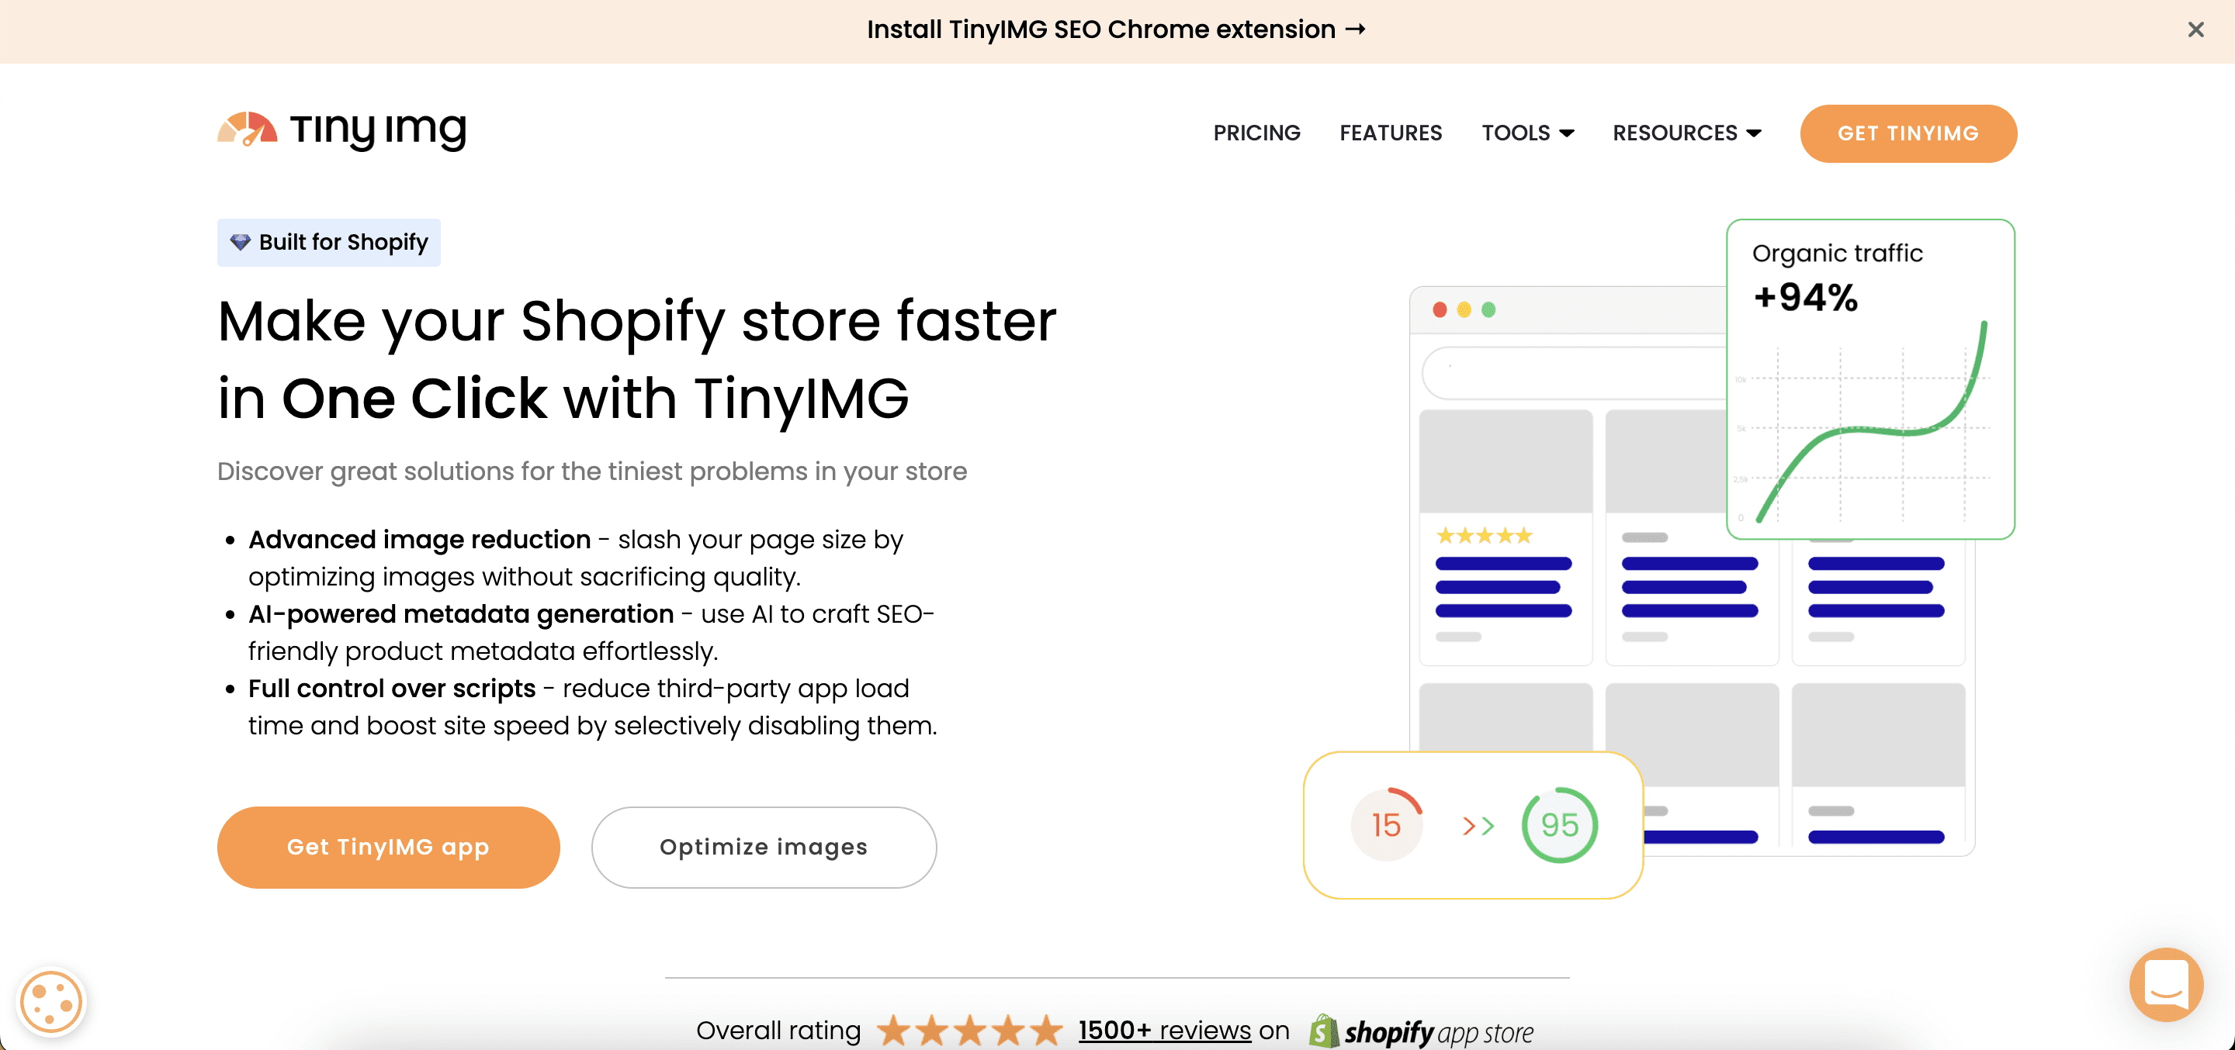Click the arrow beside TOOLS
The height and width of the screenshot is (1050, 2235).
(x=1567, y=133)
